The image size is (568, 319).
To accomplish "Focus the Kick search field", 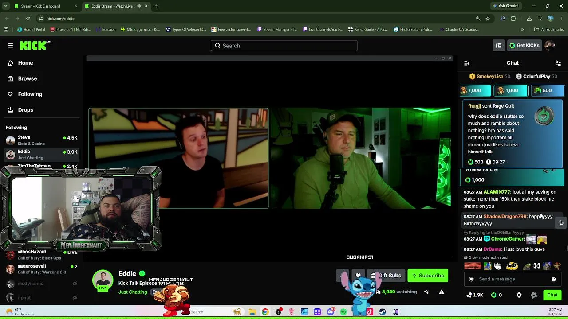I will coord(284,46).
